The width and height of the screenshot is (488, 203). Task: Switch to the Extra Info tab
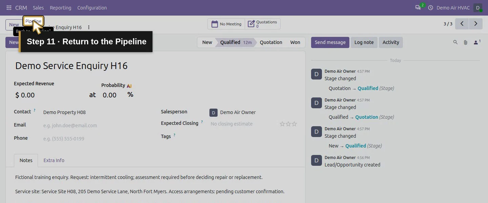point(54,160)
